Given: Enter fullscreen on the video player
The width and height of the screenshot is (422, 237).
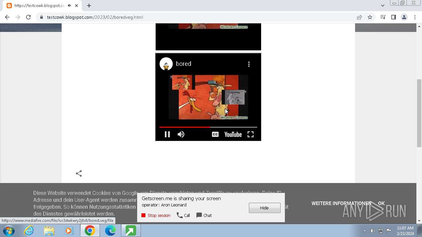Looking at the screenshot, I should pos(251,134).
